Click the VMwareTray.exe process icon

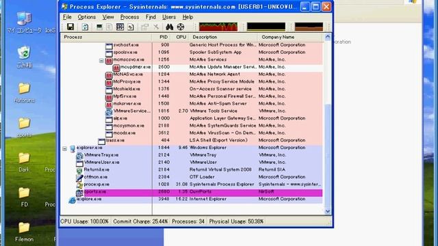(x=79, y=156)
